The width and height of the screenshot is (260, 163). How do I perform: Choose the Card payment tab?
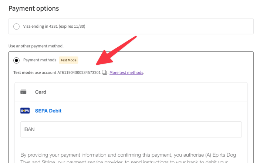coord(131,92)
